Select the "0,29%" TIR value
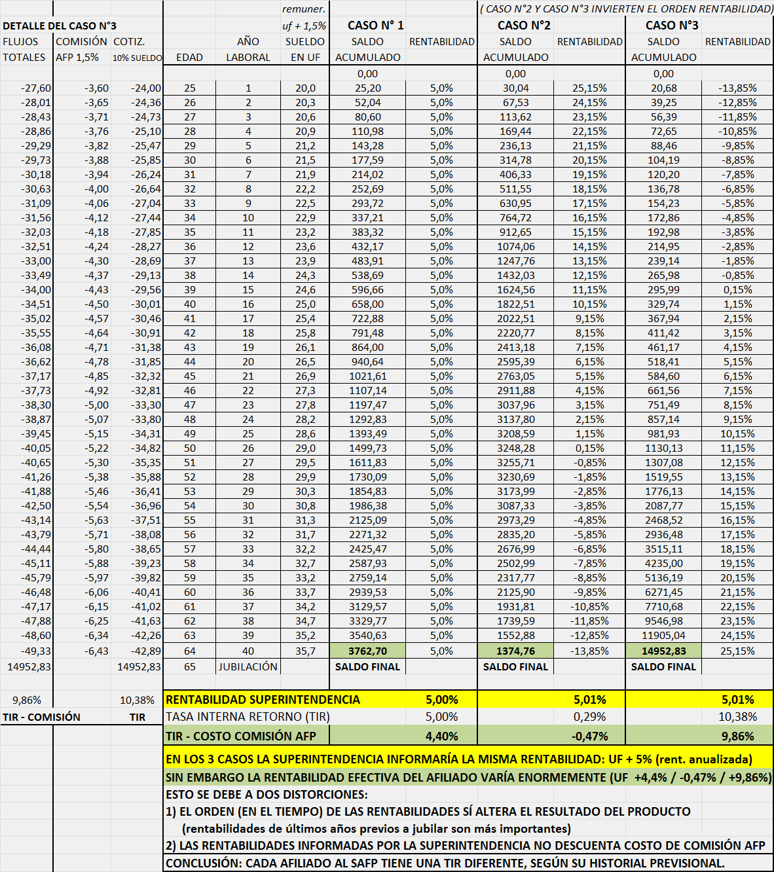 coord(590,717)
